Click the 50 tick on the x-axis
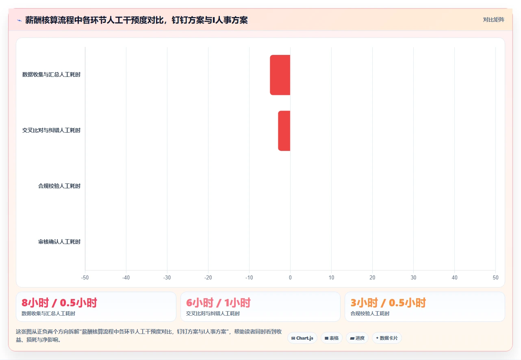 coord(495,278)
